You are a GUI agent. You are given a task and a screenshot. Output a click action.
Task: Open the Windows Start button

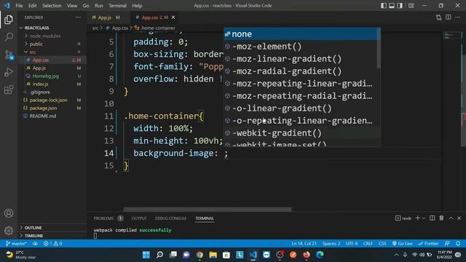coord(146,255)
